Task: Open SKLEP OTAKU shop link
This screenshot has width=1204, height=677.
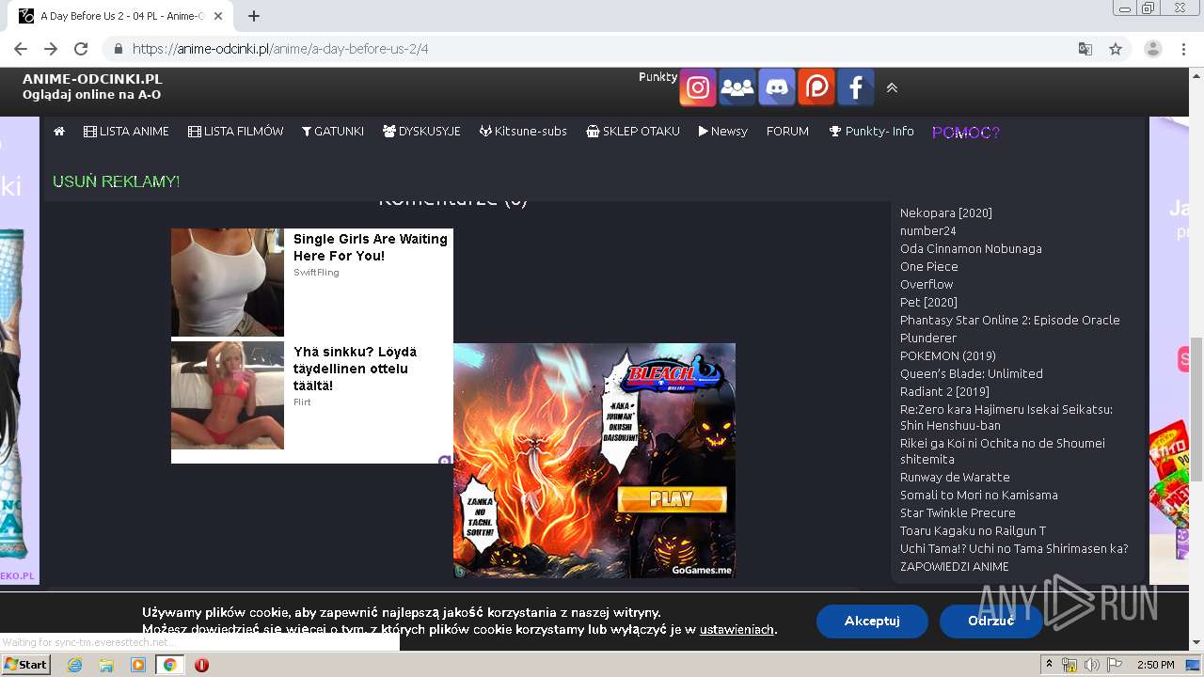Action: click(x=633, y=132)
